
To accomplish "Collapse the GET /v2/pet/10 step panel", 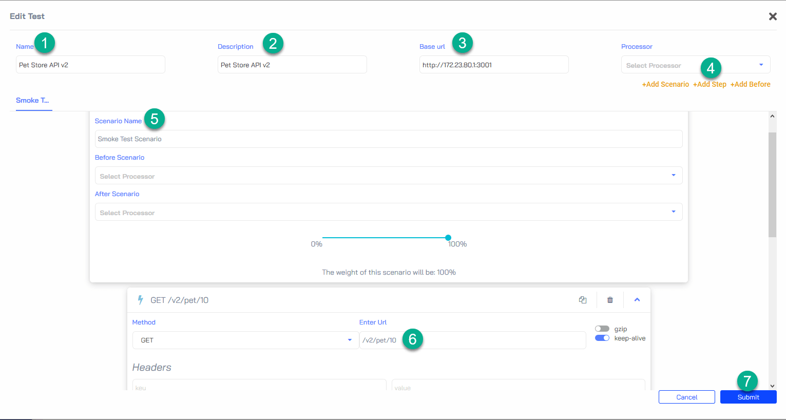I will [x=637, y=299].
